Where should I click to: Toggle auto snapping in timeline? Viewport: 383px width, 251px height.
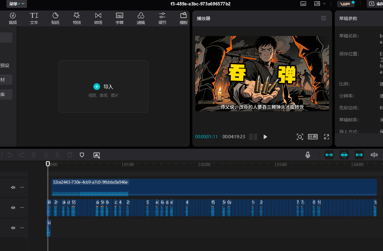click(344, 155)
